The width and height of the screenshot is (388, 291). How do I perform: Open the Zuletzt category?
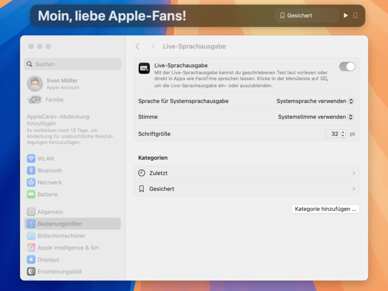coord(246,173)
